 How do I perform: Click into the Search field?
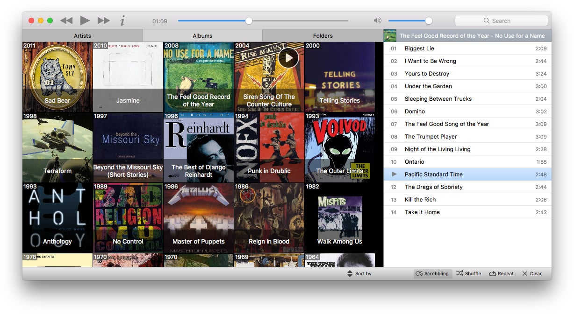tap(501, 21)
